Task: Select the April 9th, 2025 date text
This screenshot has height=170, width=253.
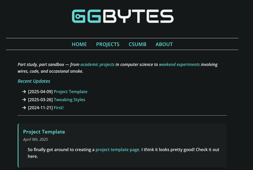Action: point(35,139)
